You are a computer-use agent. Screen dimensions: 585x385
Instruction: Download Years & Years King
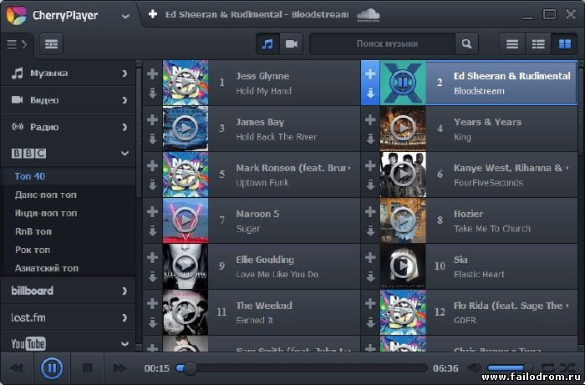pos(370,139)
